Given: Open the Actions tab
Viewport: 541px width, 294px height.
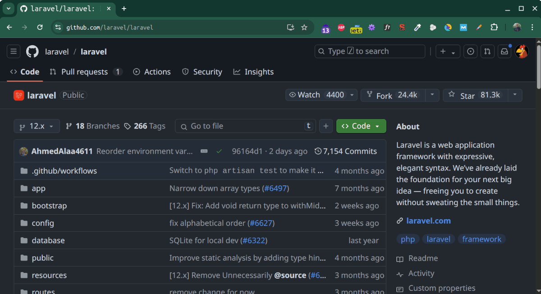Looking at the screenshot, I should point(152,72).
